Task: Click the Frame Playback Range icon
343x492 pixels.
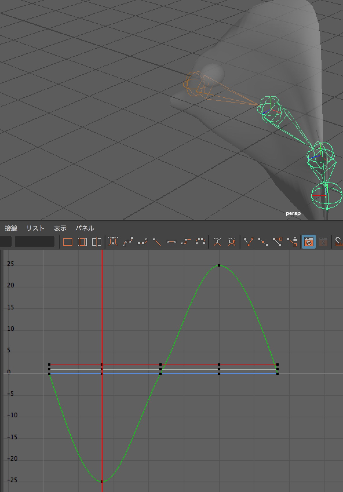Action: point(82,242)
